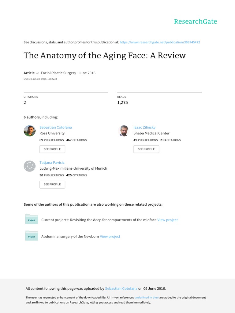The width and height of the screenshot is (235, 313).
Task: Open the Isaac Zilinsky author name link
Action: (x=144, y=127)
